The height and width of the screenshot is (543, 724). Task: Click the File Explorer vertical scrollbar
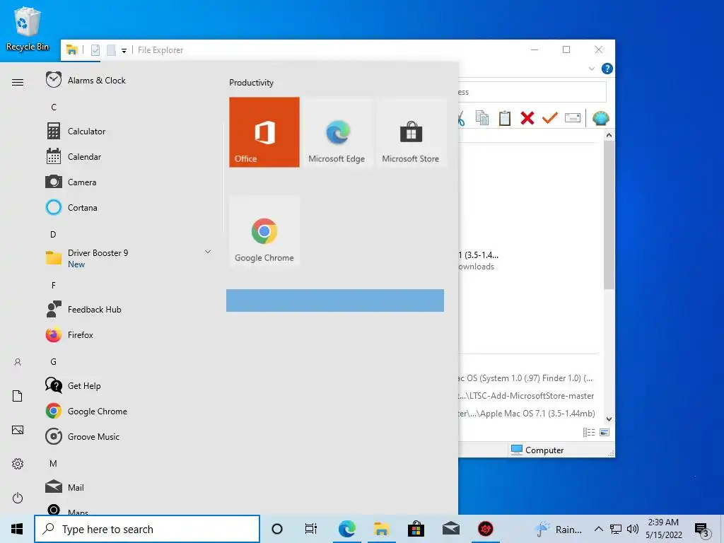pyautogui.click(x=609, y=215)
